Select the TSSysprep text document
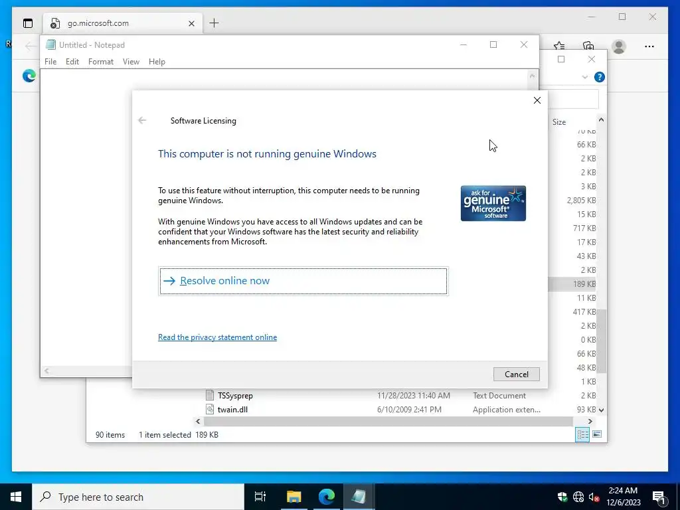 point(235,396)
